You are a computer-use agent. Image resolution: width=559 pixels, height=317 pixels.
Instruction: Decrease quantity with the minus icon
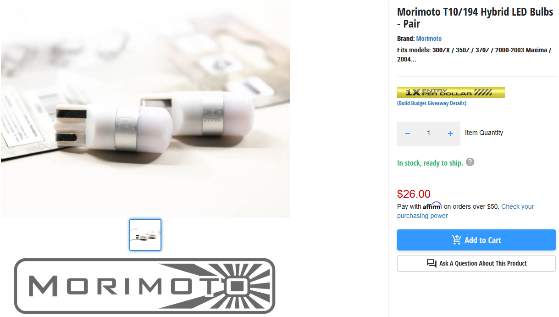click(x=407, y=133)
